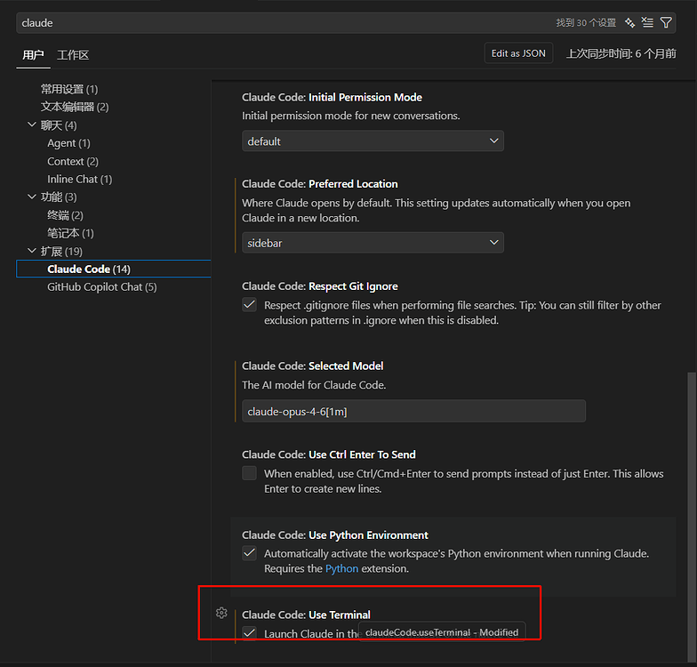Screen dimensions: 697x667
Task: Toggle Use Python Environment checkbox
Action: (249, 553)
